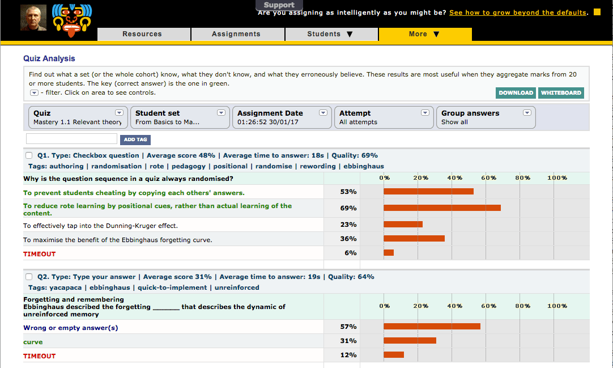Tick the Q2 question checkbox

click(29, 277)
